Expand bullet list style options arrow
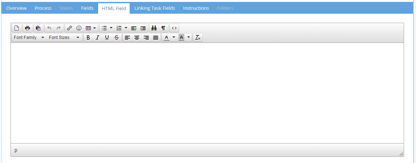Image resolution: width=416 pixels, height=163 pixels. 111,28
